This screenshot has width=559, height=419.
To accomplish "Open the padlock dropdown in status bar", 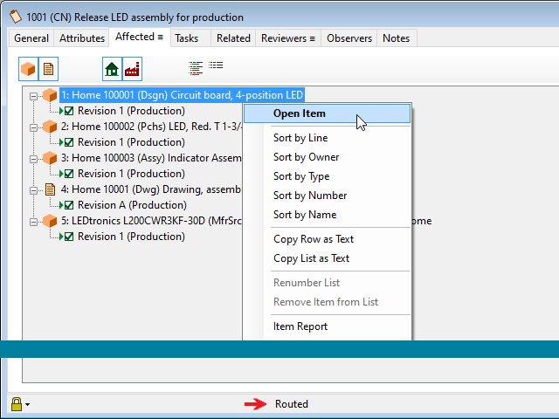I will 28,405.
